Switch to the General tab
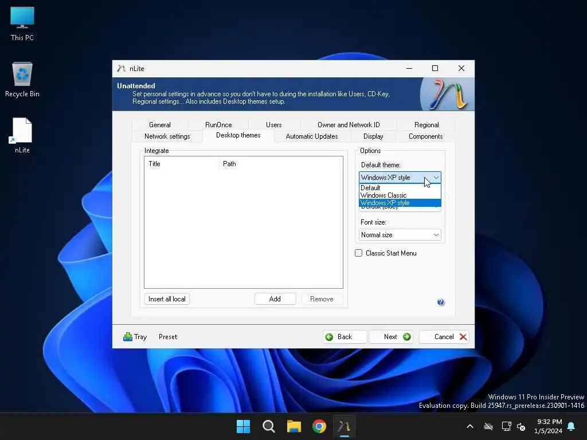The image size is (587, 440). 160,124
